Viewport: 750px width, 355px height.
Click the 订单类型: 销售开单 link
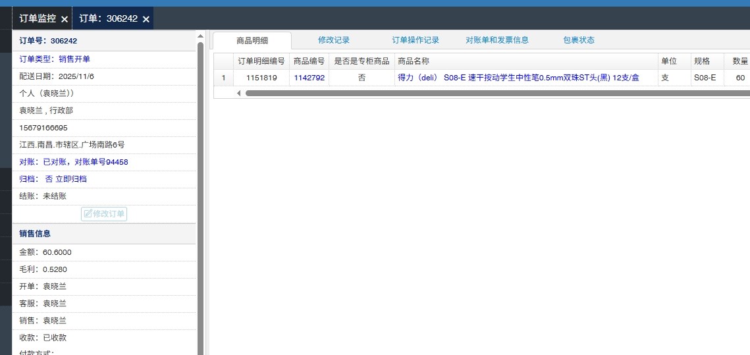55,59
